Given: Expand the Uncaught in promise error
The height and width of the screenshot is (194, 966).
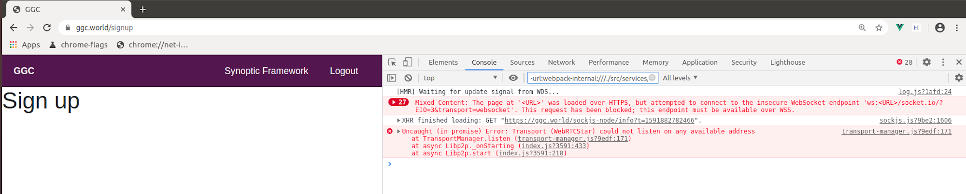Looking at the screenshot, I should tap(398, 131).
